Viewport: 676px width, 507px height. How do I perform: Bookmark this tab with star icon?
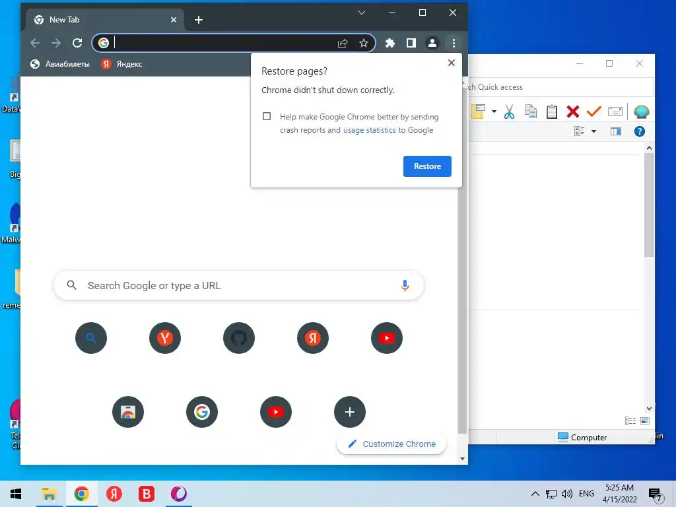click(x=364, y=43)
